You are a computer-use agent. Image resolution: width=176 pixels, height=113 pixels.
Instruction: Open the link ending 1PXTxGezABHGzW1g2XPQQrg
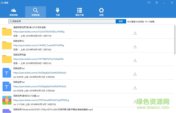[x=41, y=100]
